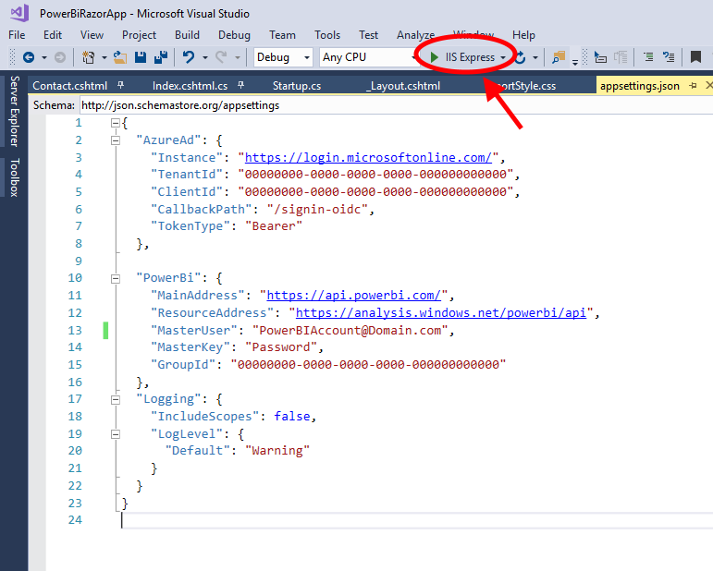This screenshot has width=713, height=571.
Task: Open the Tools menu
Action: (x=327, y=35)
